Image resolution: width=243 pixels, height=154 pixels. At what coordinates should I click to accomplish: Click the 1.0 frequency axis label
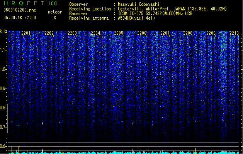point(3,69)
